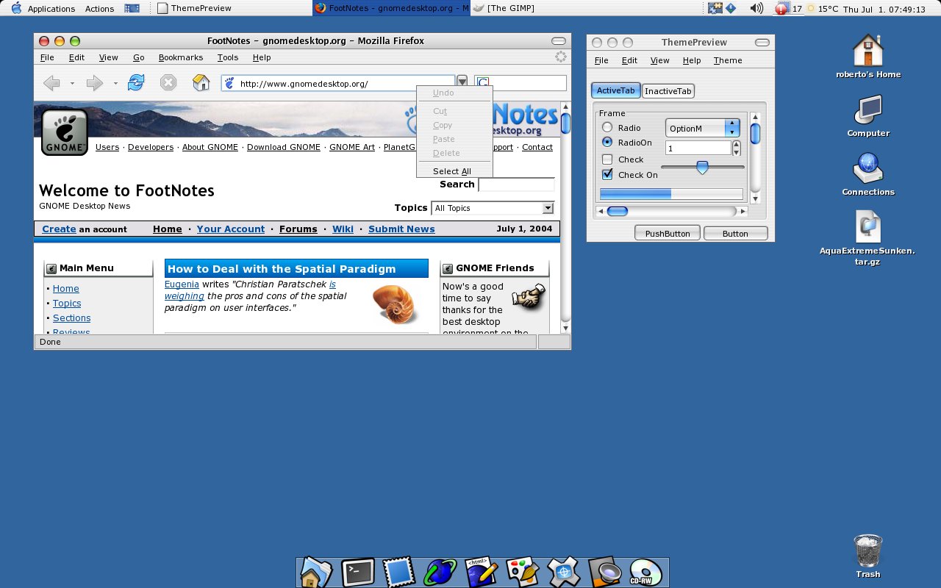Increase the spin box value with the up arrow
This screenshot has width=941, height=588.
click(x=737, y=145)
